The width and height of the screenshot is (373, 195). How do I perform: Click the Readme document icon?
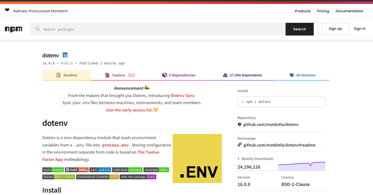pyautogui.click(x=58, y=75)
